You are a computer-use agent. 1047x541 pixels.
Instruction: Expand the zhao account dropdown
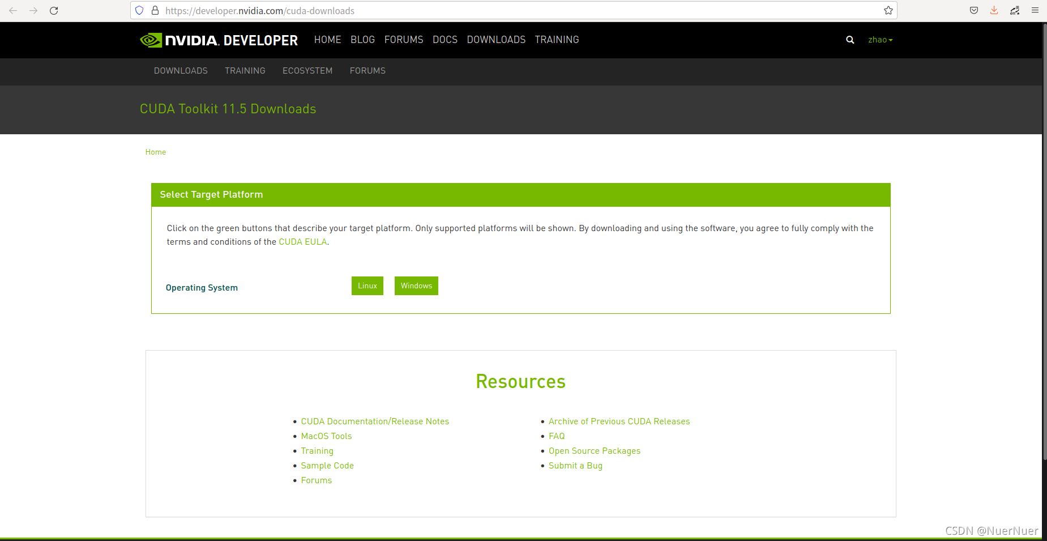point(880,40)
